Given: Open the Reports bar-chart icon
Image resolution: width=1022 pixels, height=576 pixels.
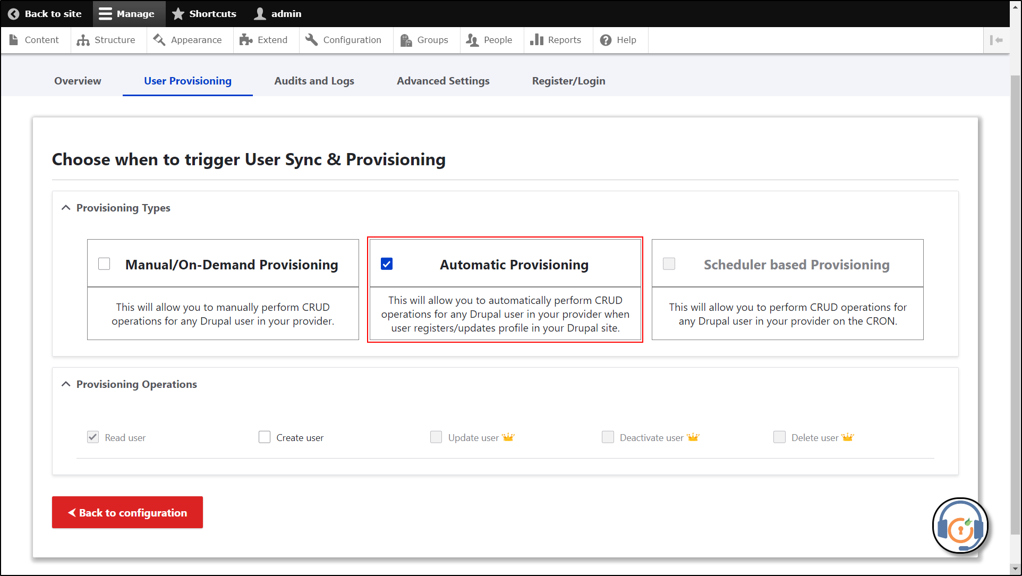Looking at the screenshot, I should (536, 39).
